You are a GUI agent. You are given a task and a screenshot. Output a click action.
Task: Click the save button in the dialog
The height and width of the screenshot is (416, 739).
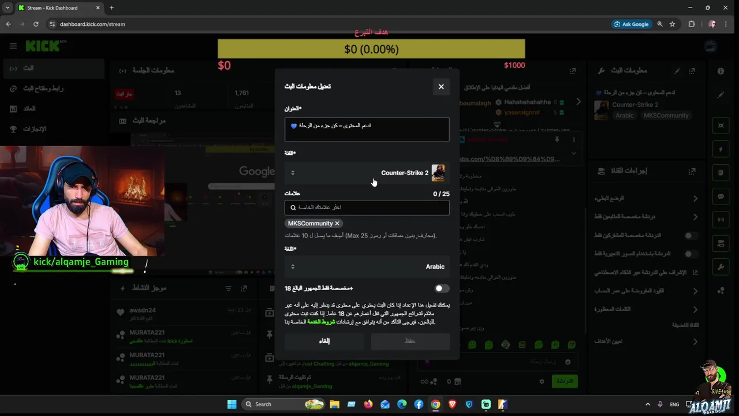pyautogui.click(x=410, y=341)
